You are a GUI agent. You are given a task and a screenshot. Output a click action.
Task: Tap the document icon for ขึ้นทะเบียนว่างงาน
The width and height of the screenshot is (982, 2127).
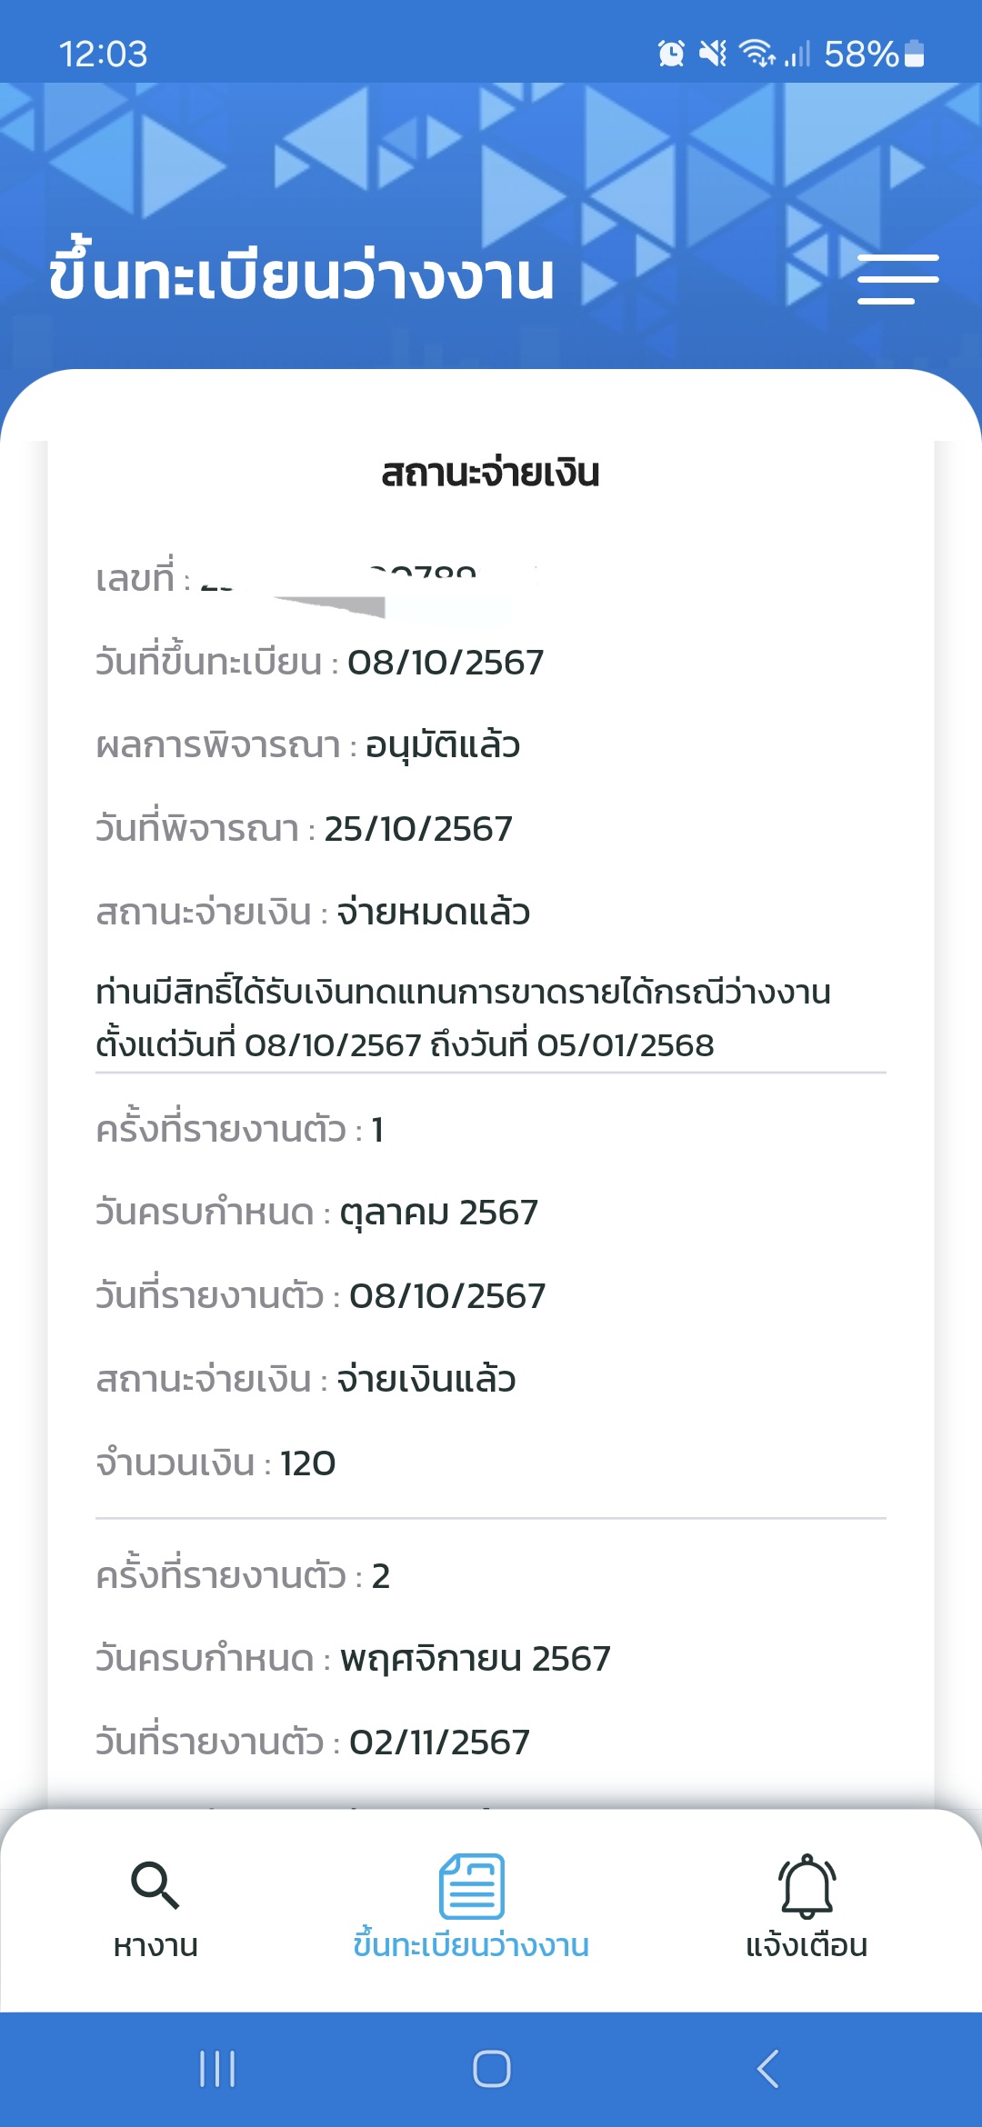point(472,1886)
